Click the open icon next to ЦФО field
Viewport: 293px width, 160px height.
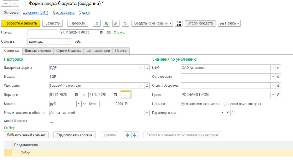click(x=279, y=68)
